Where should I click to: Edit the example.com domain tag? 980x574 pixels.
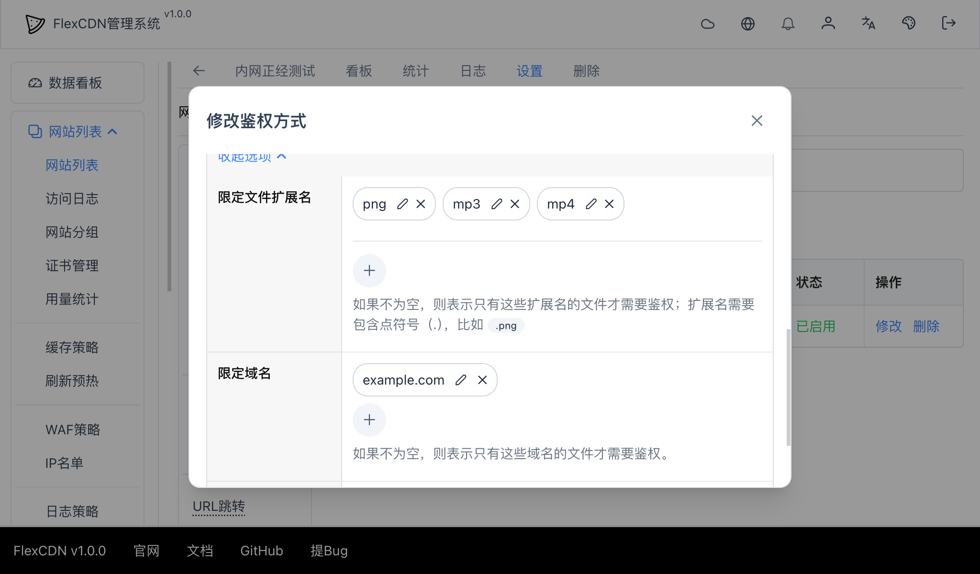(x=461, y=379)
